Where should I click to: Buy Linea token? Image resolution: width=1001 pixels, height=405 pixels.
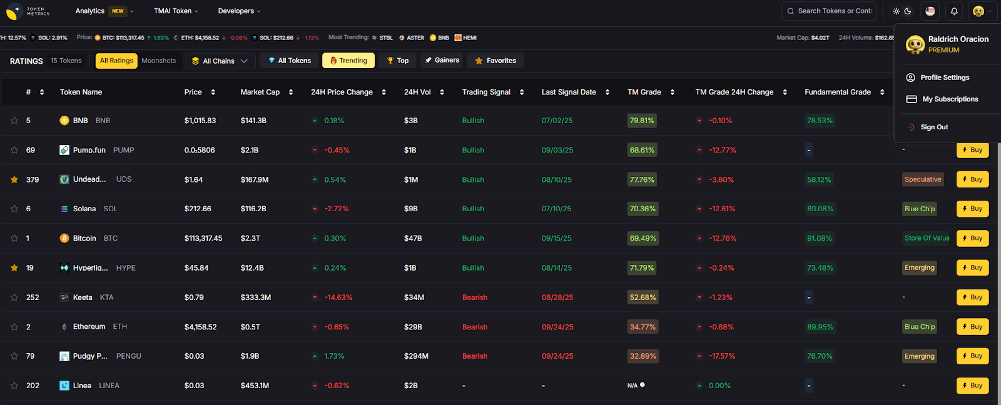(973, 386)
